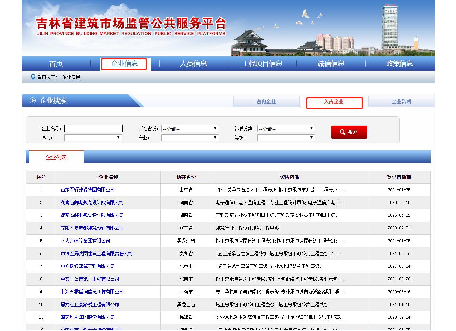Switch to the 企业资质 tab

coord(401,102)
